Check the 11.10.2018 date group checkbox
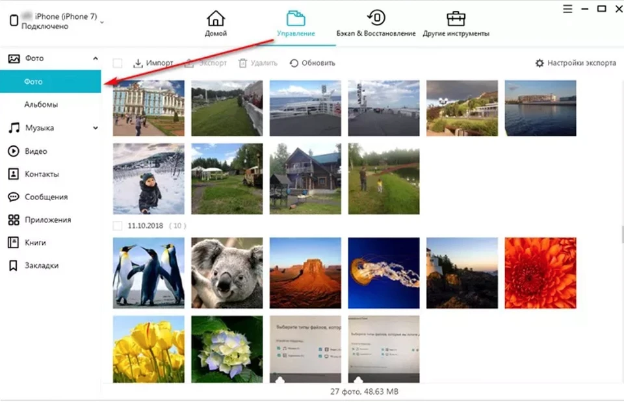624x402 pixels. (x=118, y=226)
